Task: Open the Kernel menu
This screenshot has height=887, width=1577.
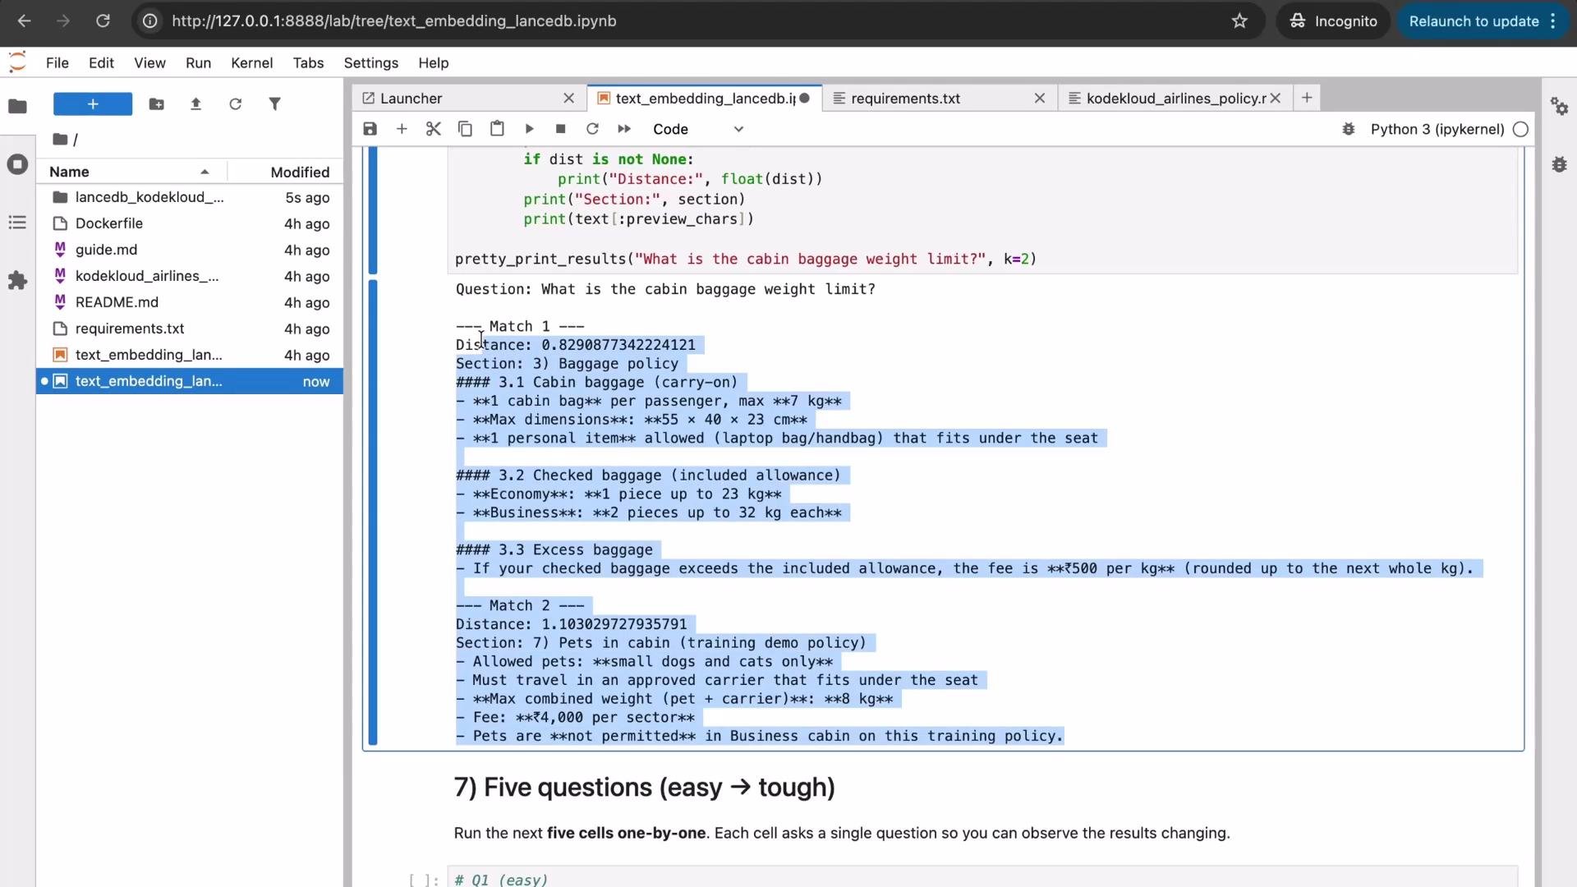Action: click(251, 63)
